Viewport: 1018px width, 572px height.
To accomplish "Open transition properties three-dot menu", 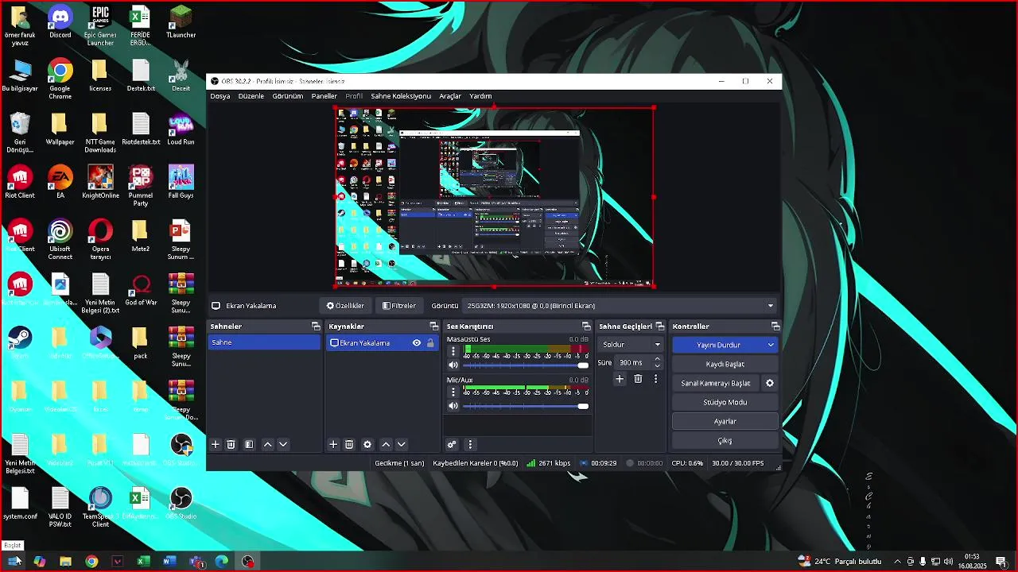I will click(655, 380).
